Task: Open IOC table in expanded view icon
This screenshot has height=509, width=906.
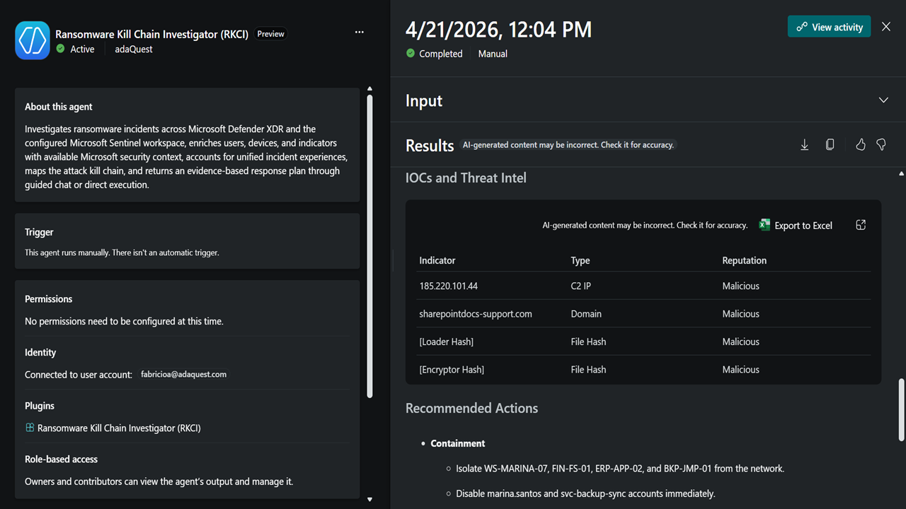Action: tap(861, 225)
